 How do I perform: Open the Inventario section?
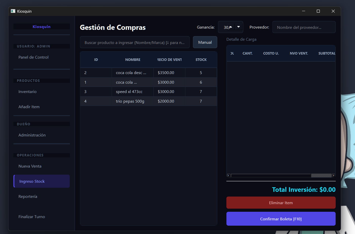[x=27, y=91]
